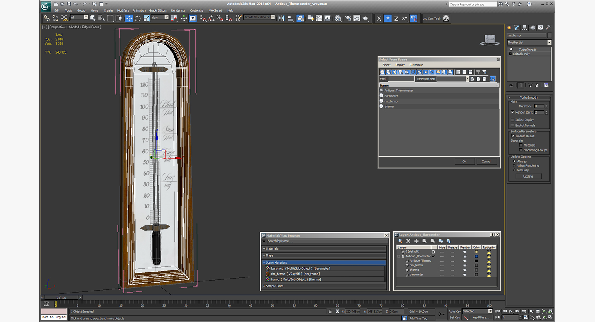Viewport: 595px width, 322px height.
Task: Enable Explicit Normals checkbox
Action: (513, 126)
